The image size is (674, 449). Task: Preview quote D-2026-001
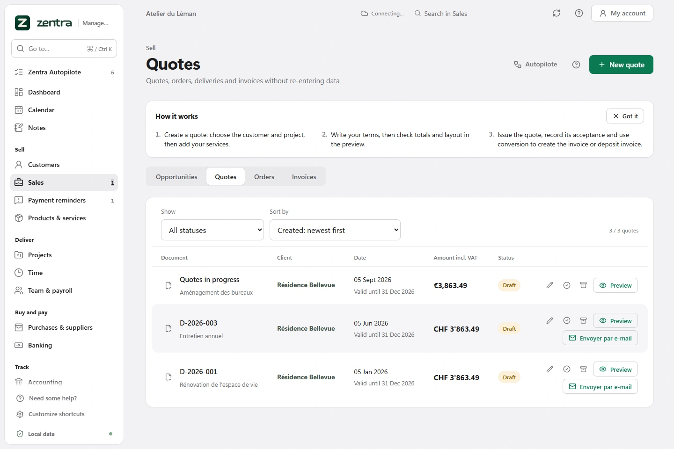tap(615, 369)
